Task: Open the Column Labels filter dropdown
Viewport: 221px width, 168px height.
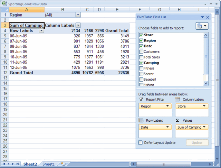Action: (x=78, y=25)
